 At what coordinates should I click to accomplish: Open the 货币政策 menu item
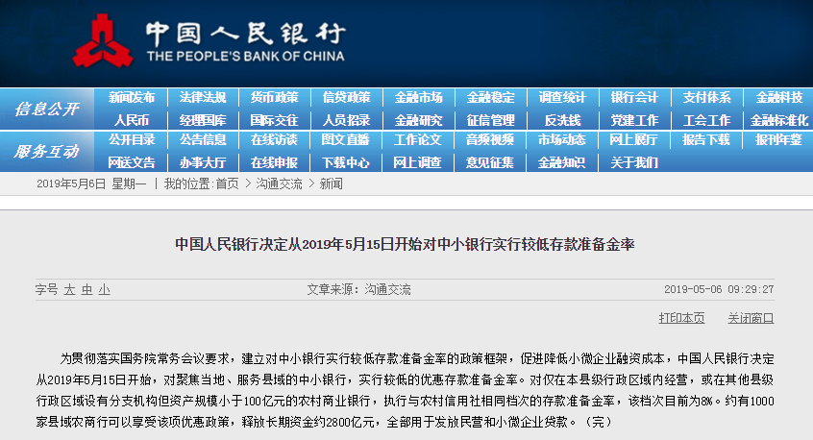[275, 98]
